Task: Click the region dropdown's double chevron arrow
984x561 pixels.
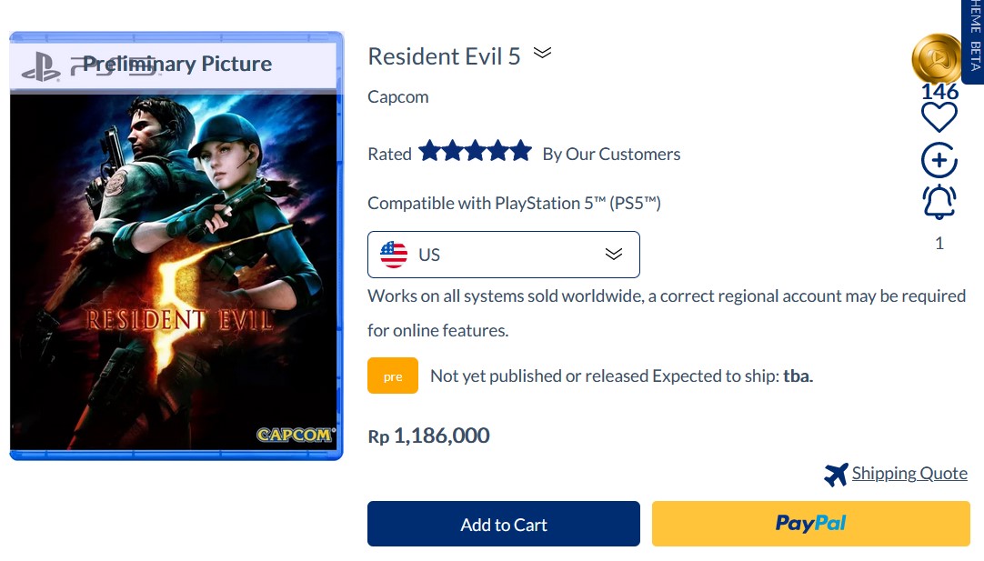Action: [614, 254]
